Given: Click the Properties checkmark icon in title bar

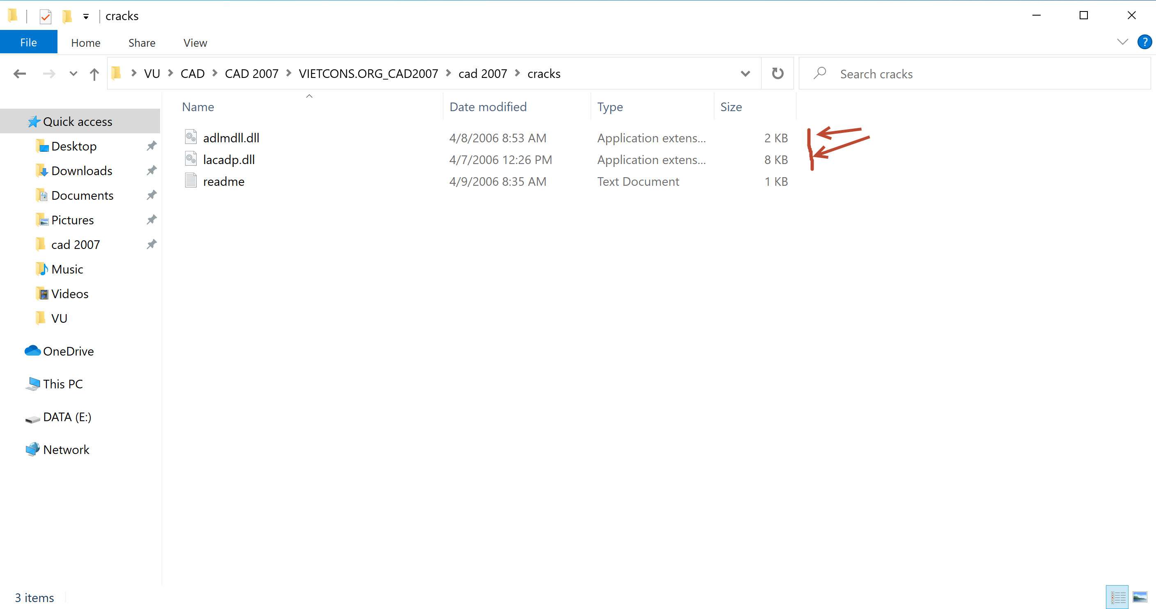Looking at the screenshot, I should coord(45,16).
